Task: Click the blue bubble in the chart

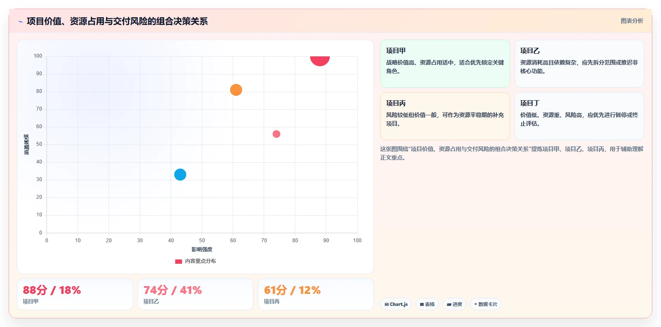Action: click(180, 174)
